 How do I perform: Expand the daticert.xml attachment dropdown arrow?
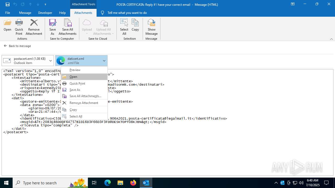[104, 61]
